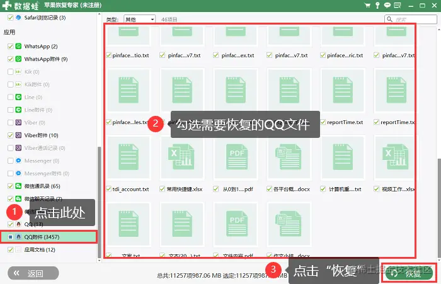
Task: Click the 返回 back button
Action: (33, 273)
